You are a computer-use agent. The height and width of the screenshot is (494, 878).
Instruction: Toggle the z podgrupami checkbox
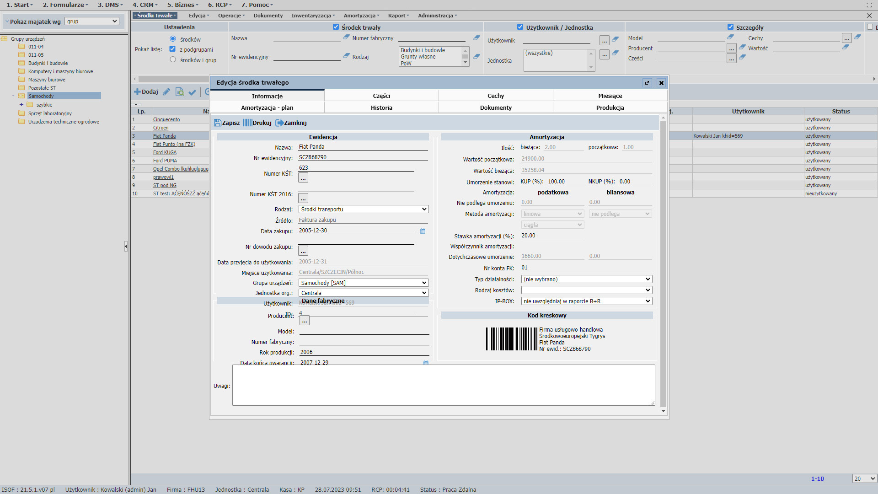172,49
